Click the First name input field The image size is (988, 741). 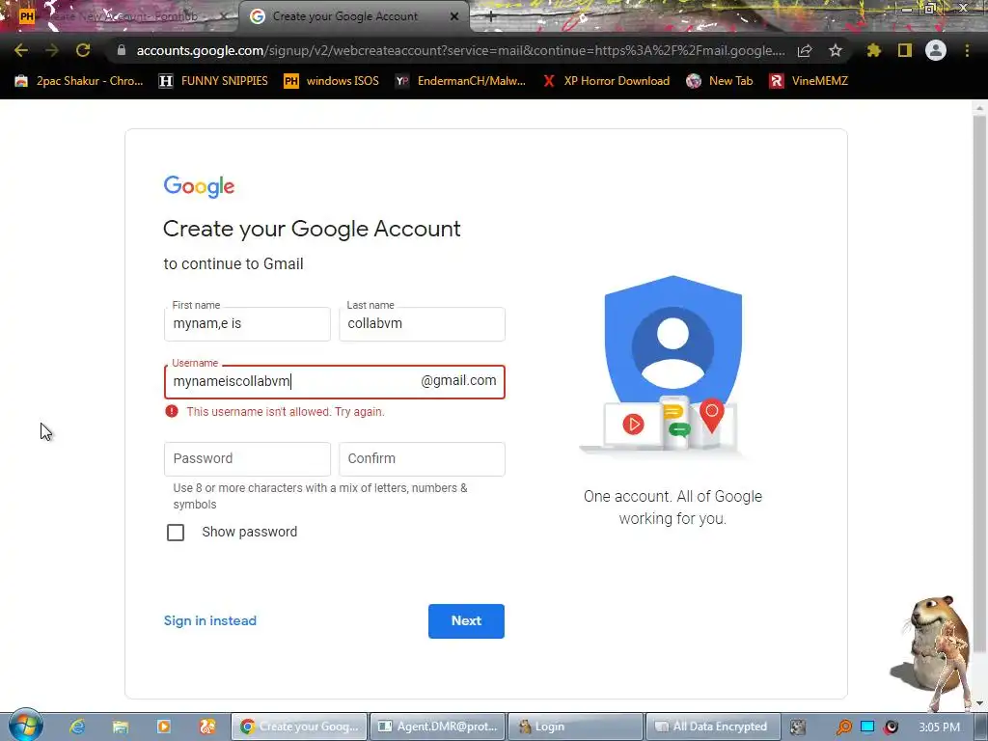[x=247, y=324]
